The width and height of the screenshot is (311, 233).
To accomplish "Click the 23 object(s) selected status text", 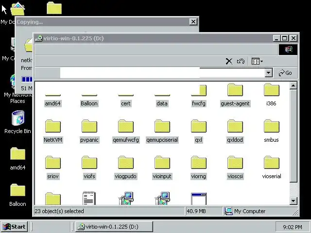I will (x=59, y=211).
